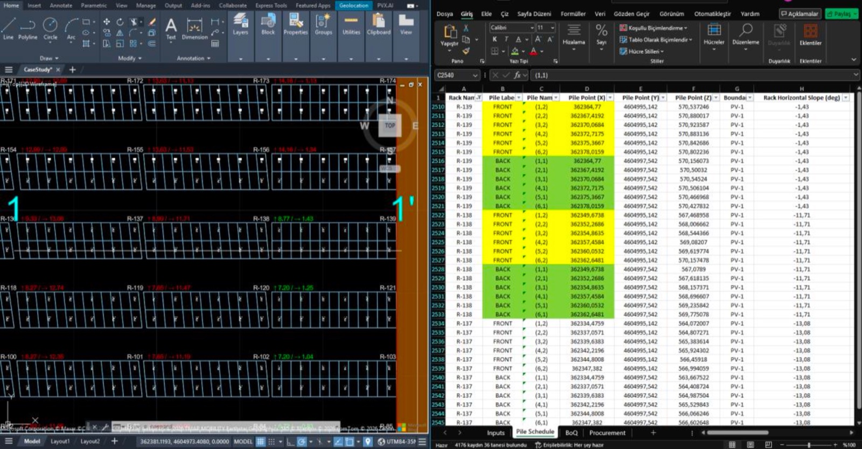Toggle grid display in AutoCAD status bar
Image resolution: width=862 pixels, height=449 pixels.
coord(261,441)
